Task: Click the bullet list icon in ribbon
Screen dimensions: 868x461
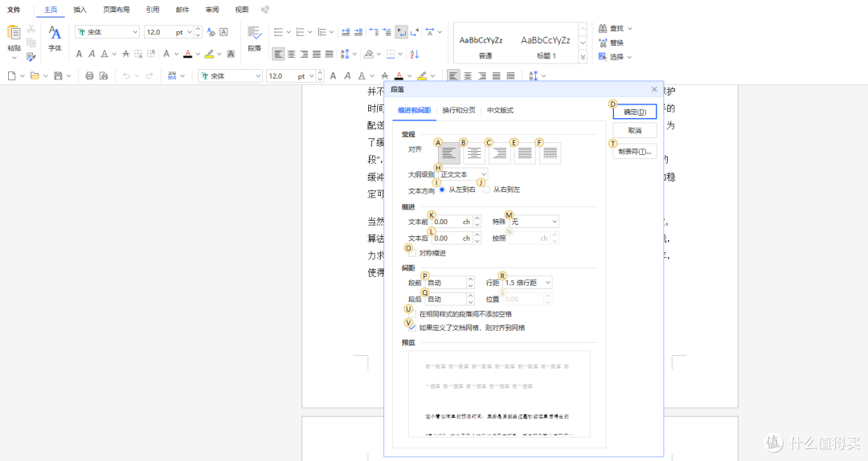Action: tap(278, 32)
